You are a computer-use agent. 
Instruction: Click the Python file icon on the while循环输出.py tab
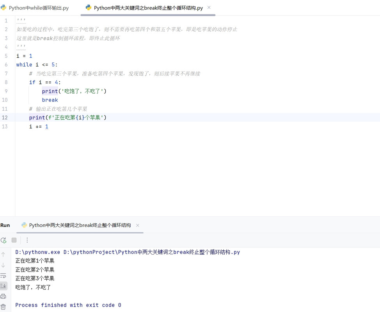coord(4,8)
